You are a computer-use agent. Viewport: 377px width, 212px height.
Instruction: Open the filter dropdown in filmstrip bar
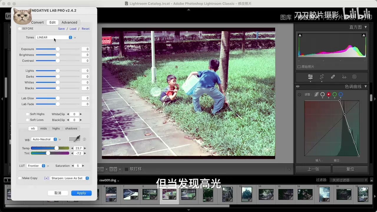[x=348, y=180]
